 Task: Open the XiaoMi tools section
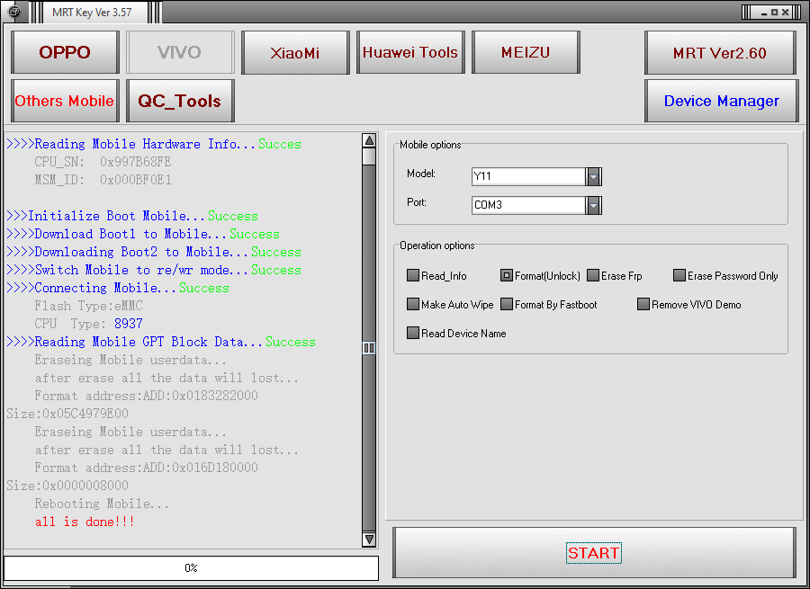point(295,52)
